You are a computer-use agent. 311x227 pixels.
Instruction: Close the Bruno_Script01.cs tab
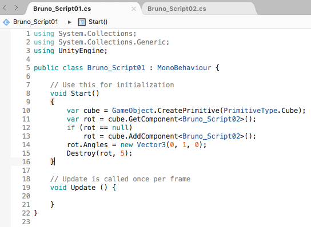click(x=134, y=9)
